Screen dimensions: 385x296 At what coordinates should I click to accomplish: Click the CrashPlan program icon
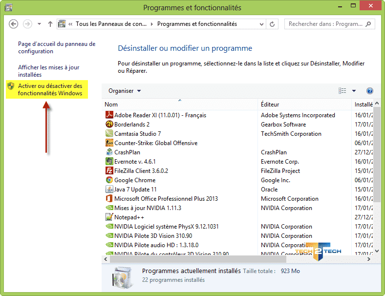109,152
